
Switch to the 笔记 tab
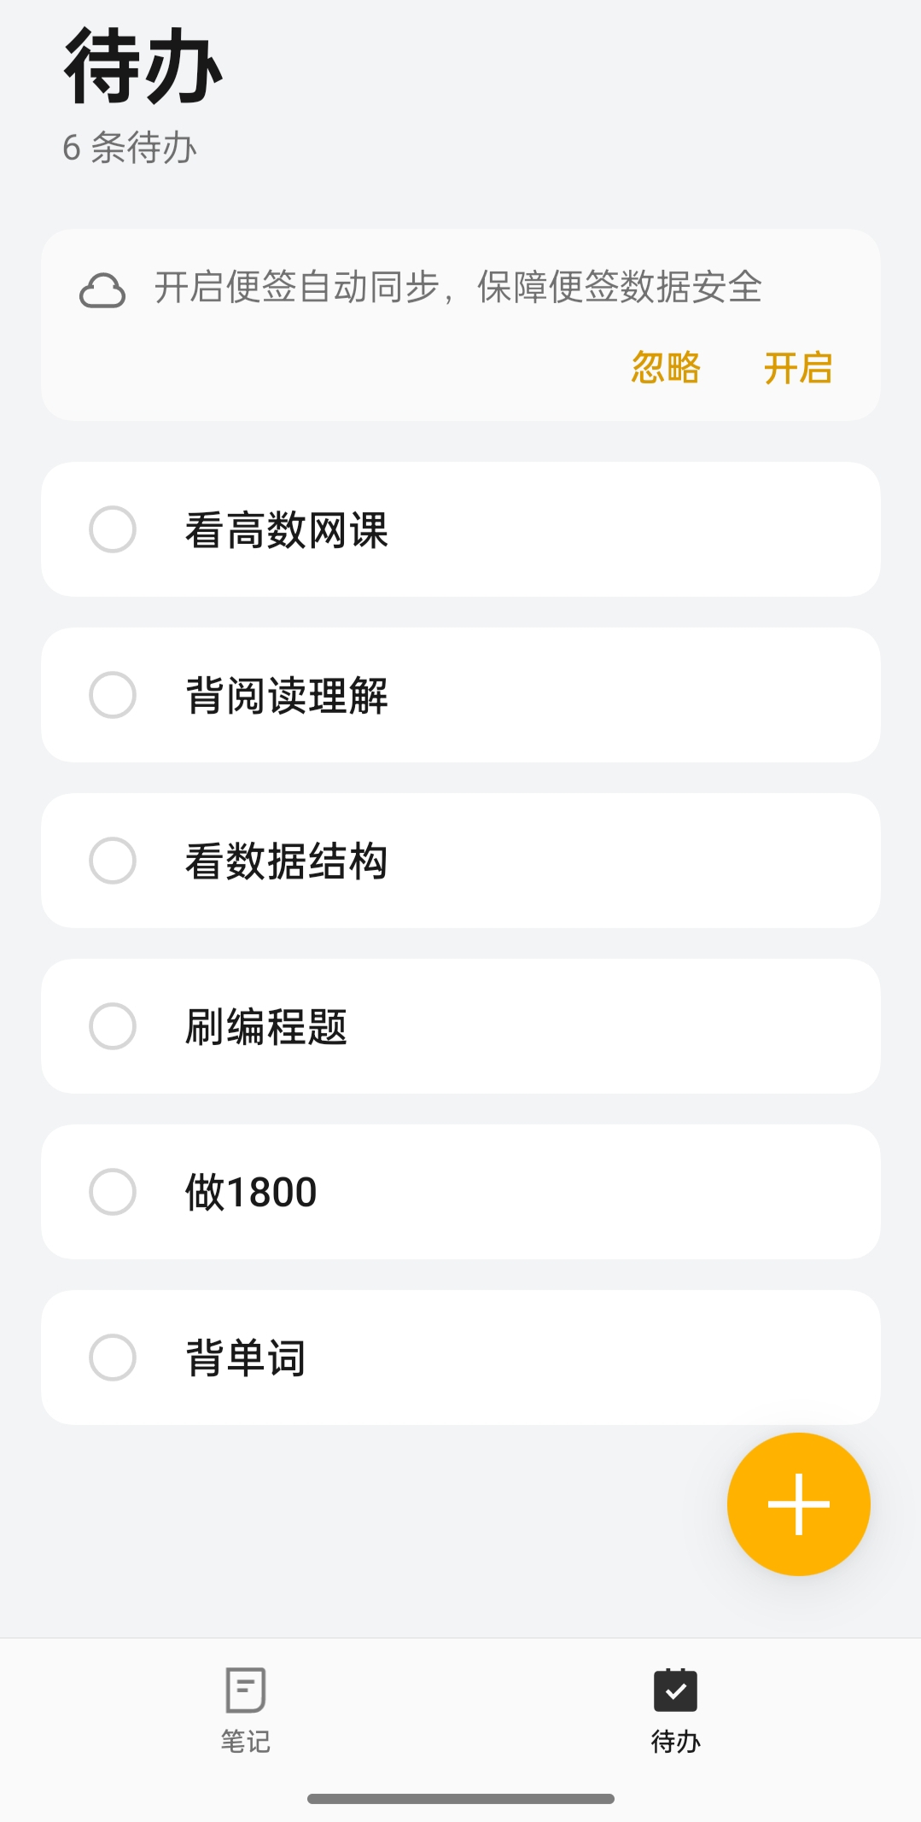tap(246, 1741)
